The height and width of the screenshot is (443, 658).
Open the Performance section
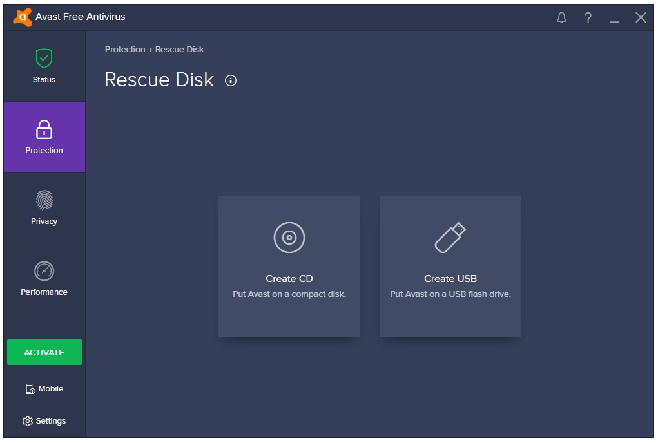click(44, 279)
